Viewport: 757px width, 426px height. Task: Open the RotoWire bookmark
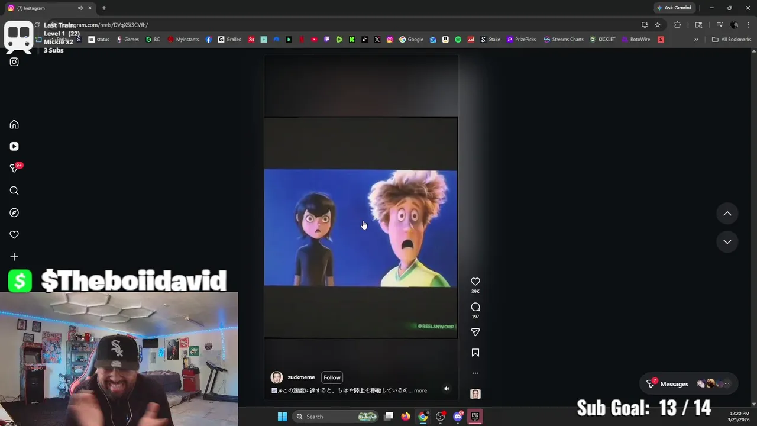tap(636, 40)
